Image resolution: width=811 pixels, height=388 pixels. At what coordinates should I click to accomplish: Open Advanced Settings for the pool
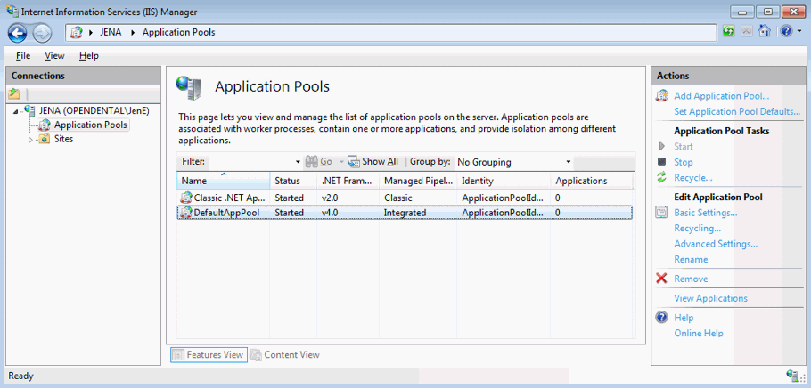716,244
